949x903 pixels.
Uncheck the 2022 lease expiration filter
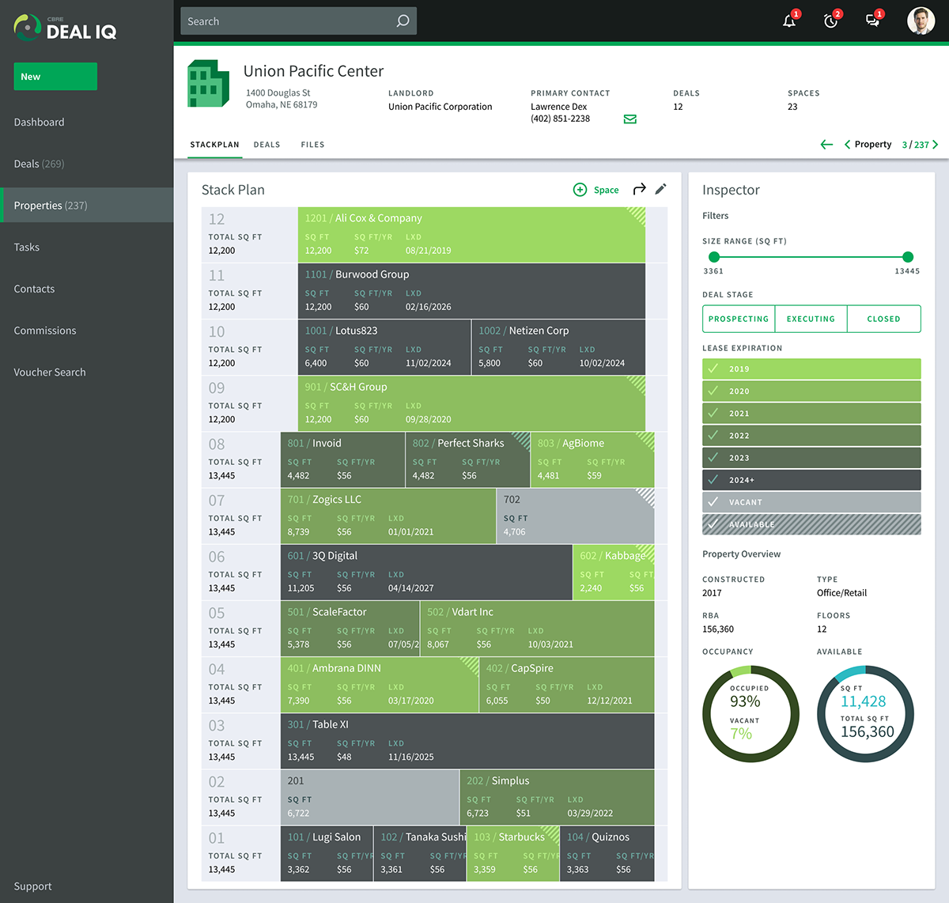tap(811, 435)
